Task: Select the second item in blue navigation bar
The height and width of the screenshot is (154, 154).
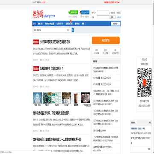Action: click(40, 24)
